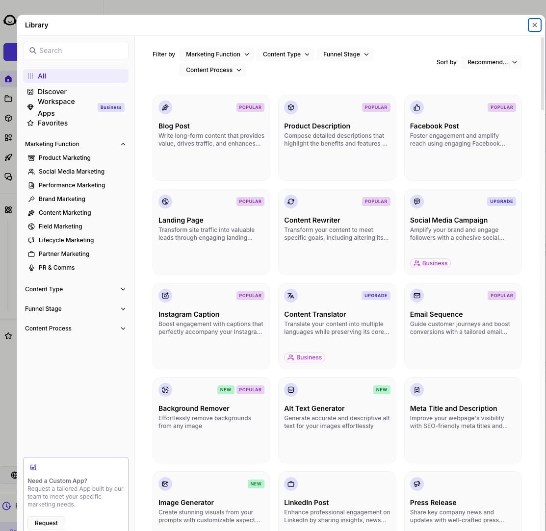Click the chat bubbles icon in left rail
This screenshot has width=546, height=531.
8,177
